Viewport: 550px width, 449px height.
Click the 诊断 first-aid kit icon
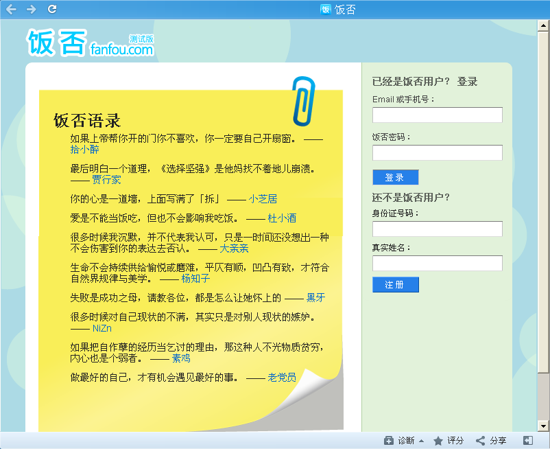click(389, 441)
